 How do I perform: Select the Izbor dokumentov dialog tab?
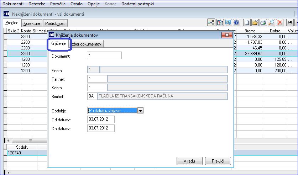(87, 44)
